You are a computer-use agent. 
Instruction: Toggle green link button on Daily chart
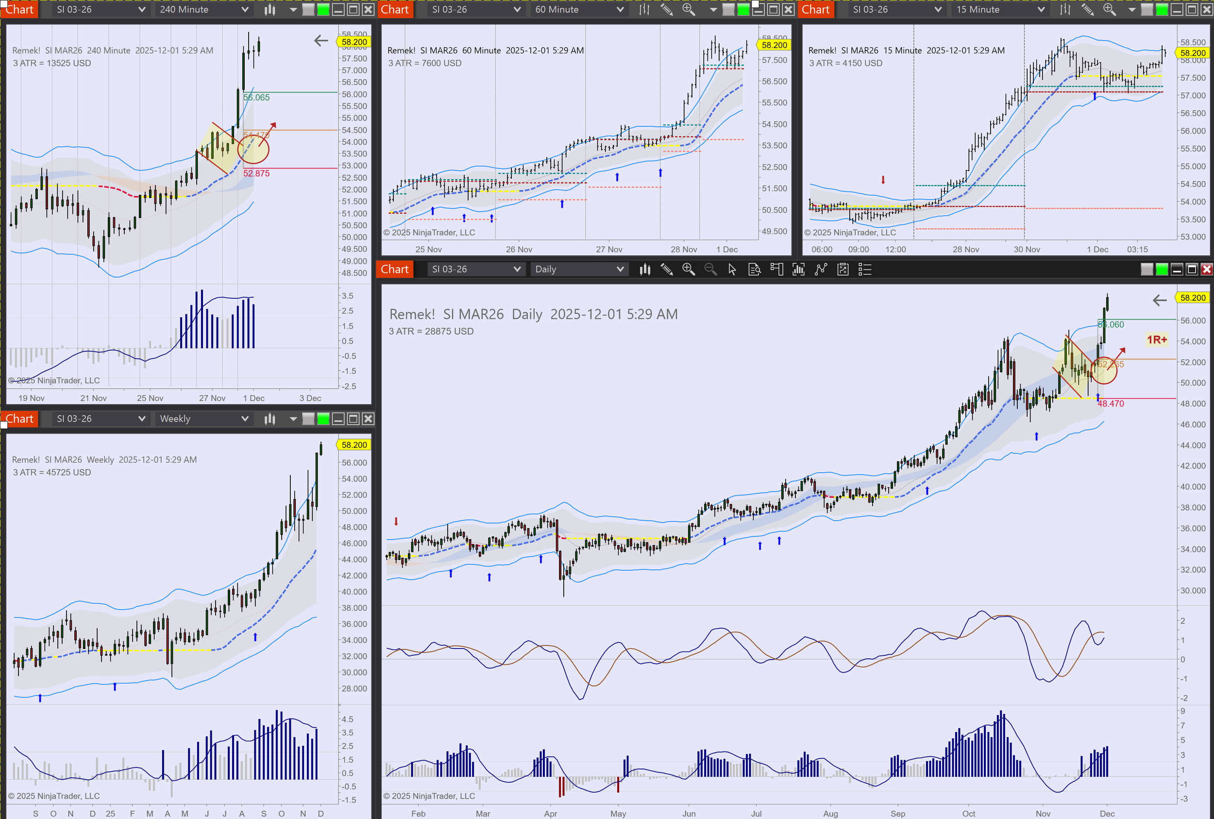click(x=1162, y=270)
